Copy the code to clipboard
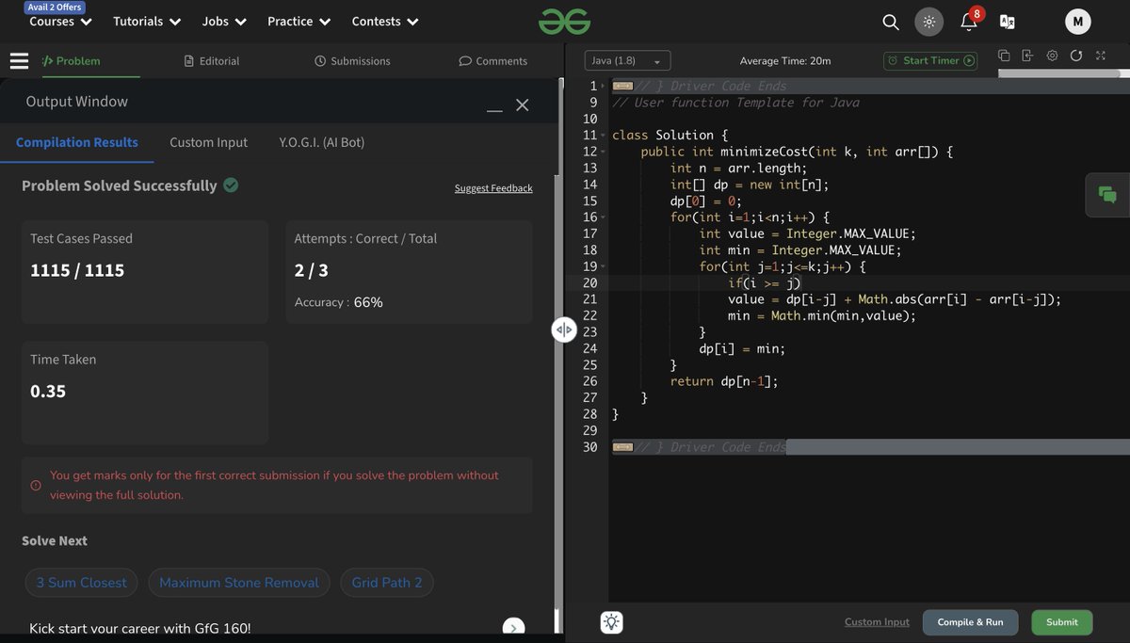The image size is (1130, 643). click(x=1003, y=56)
